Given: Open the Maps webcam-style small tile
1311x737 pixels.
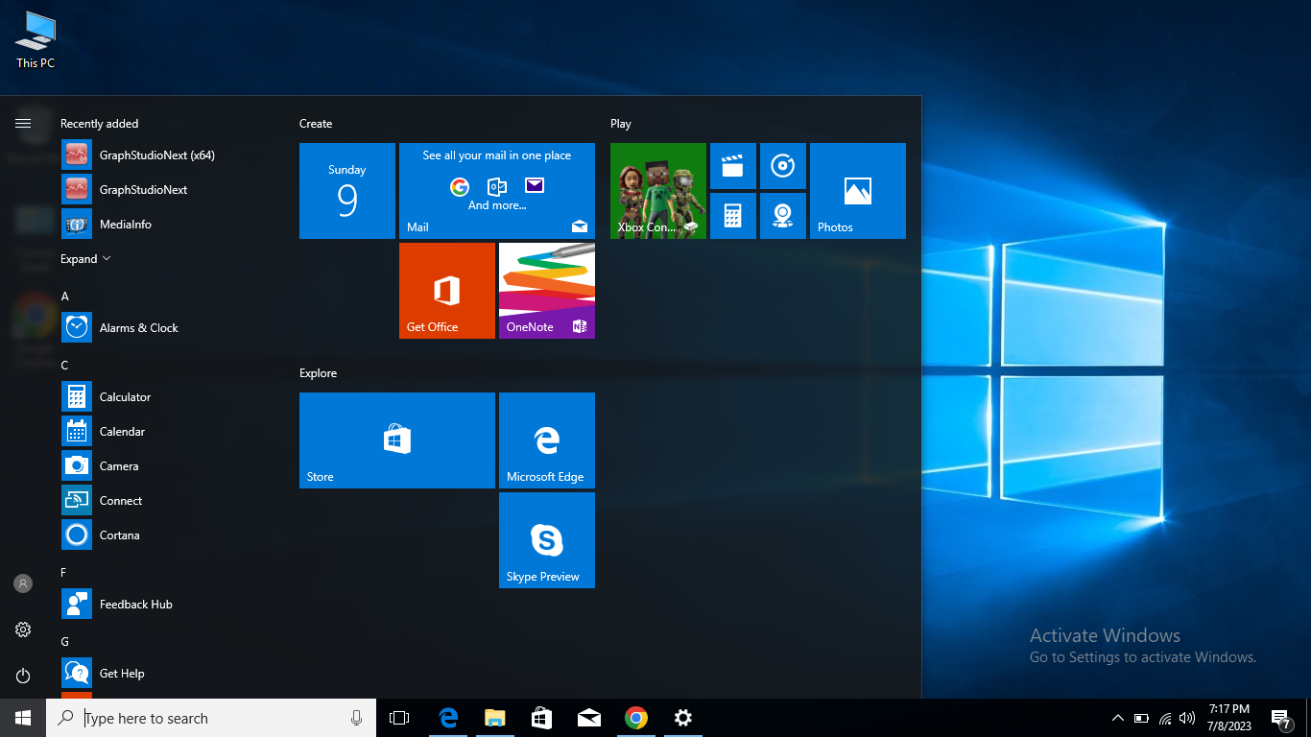Looking at the screenshot, I should point(783,216).
